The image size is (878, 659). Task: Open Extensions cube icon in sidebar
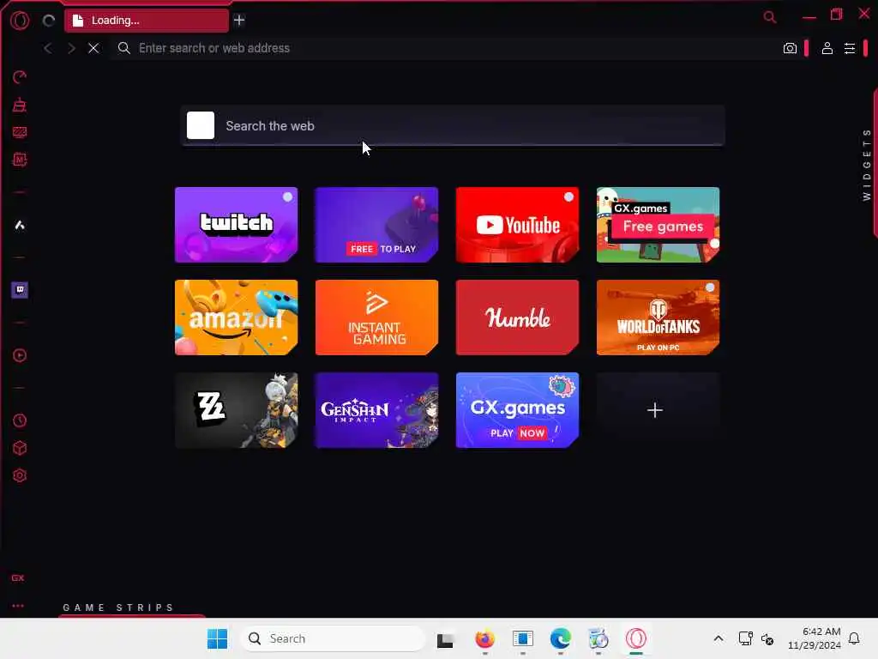20,448
